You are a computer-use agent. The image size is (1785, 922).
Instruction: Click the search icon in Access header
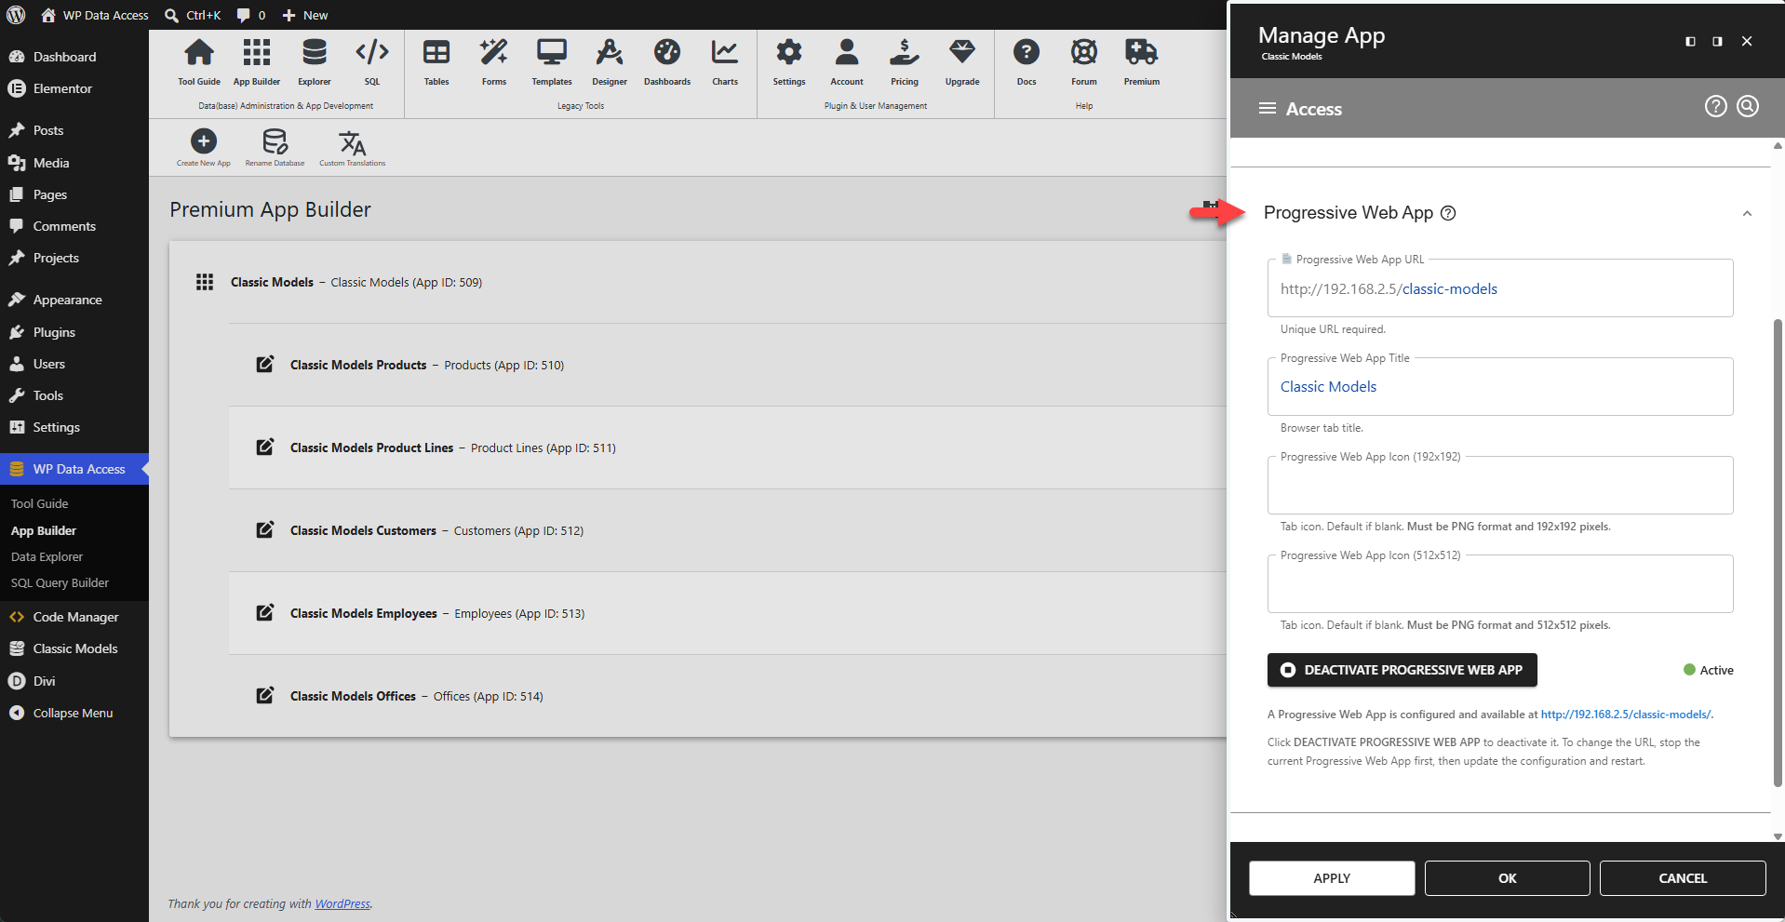[x=1748, y=107]
